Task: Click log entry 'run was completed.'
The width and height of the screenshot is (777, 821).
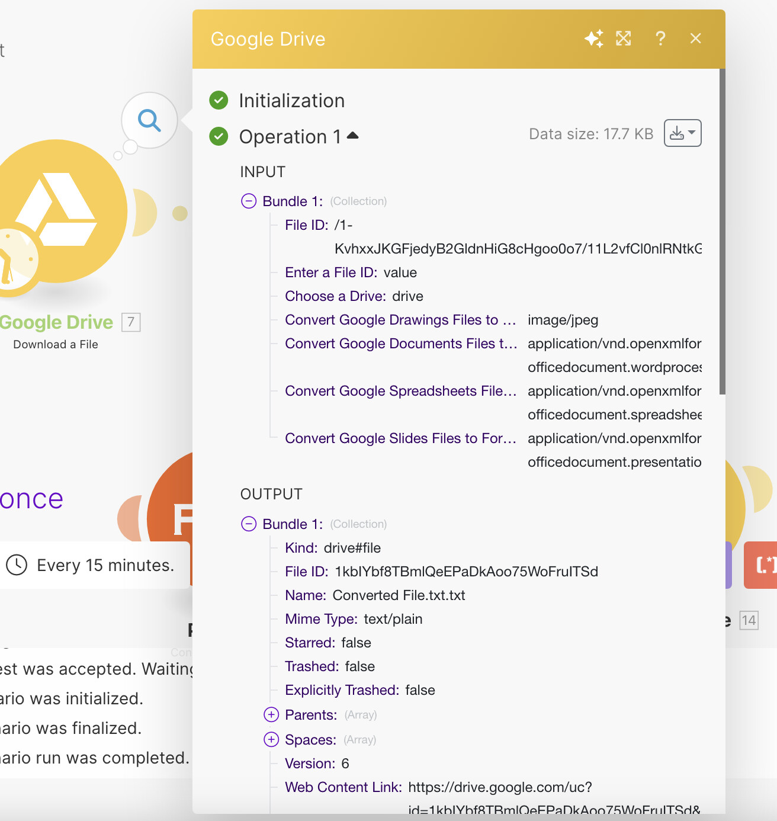Action: pos(95,758)
